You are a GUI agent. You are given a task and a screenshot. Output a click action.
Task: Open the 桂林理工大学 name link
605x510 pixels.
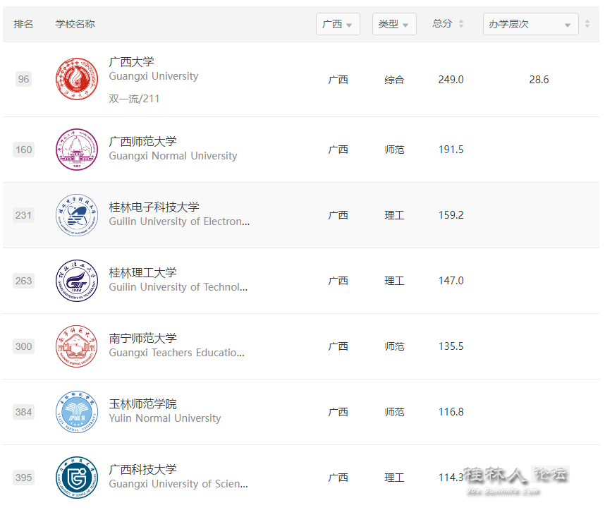coord(142,272)
